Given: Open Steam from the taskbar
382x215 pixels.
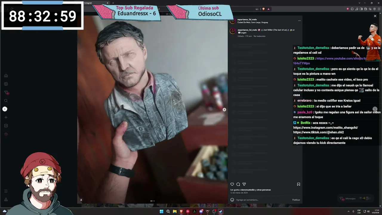Looking at the screenshot, I should click(221, 211).
